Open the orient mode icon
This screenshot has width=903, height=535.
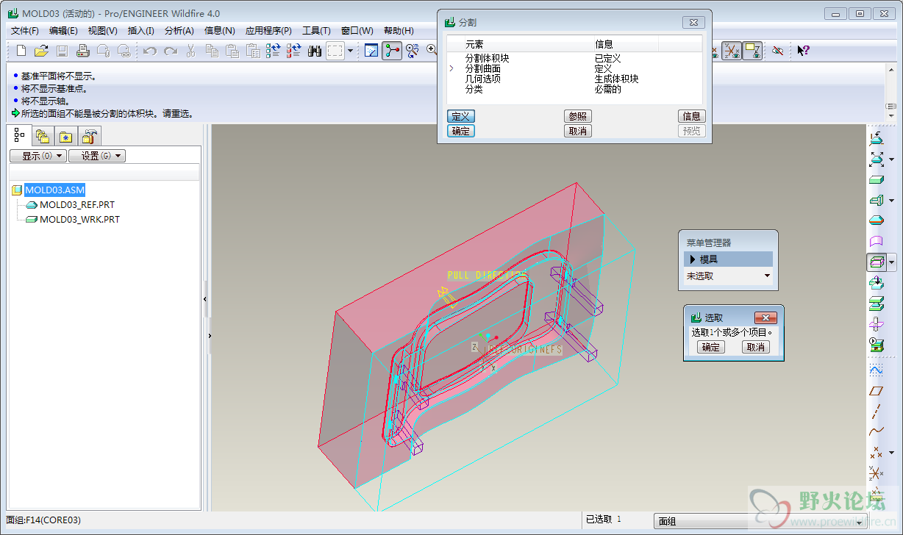[x=413, y=51]
